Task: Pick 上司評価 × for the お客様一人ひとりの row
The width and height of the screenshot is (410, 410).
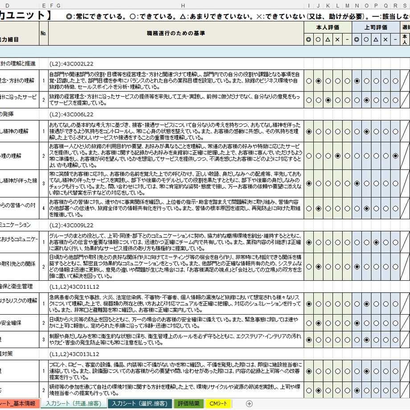Action: 385,156
